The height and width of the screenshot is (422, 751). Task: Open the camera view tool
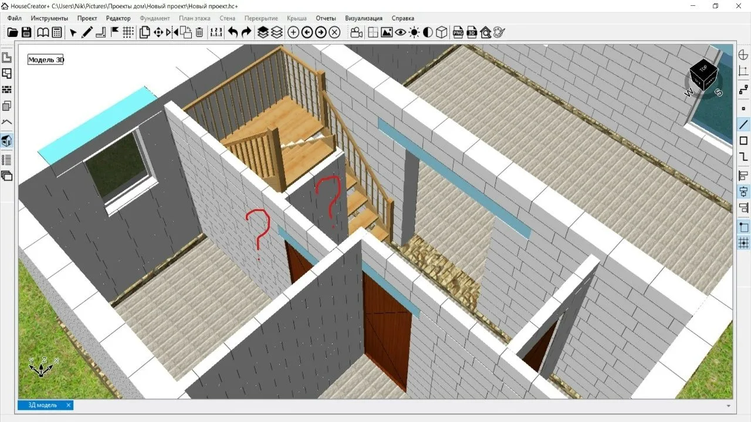click(356, 32)
